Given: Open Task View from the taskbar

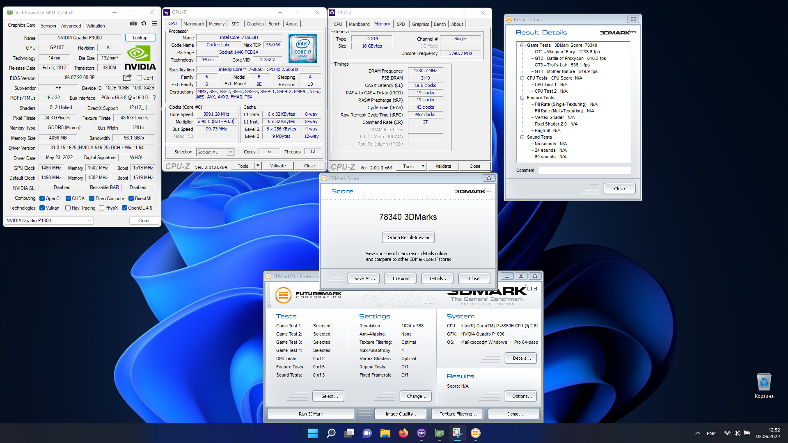Looking at the screenshot, I should tap(349, 433).
